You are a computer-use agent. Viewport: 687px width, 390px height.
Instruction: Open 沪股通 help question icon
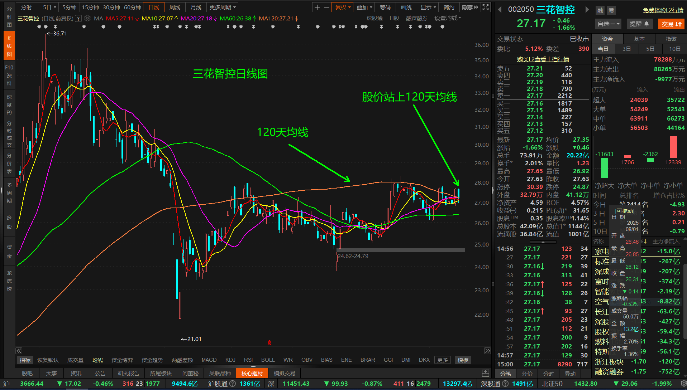coord(233,384)
